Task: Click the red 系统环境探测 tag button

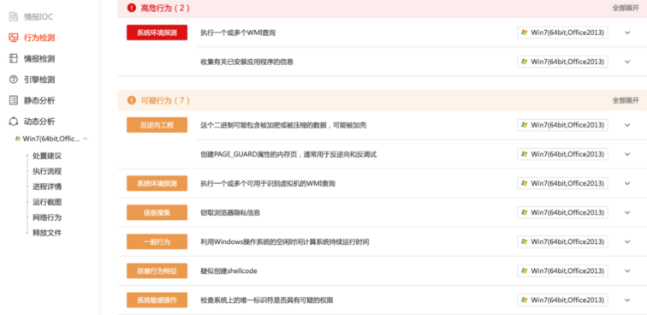Action: (x=157, y=33)
